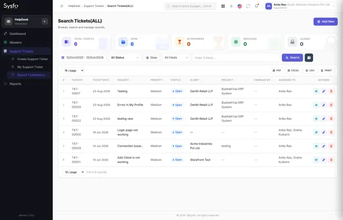View ticket TKT-00017 with the eye icon
343x220 pixels.
pyautogui.click(x=316, y=91)
